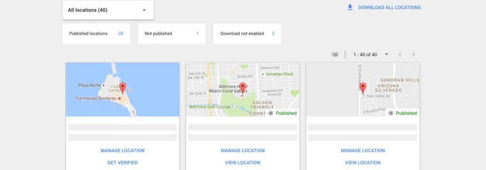486x170 pixels.
Task: Go to previous page arrow
Action: click(400, 54)
